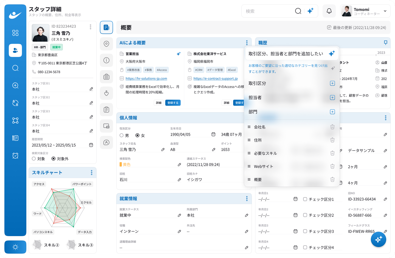395x258 pixels.
Task: Select 対象 radio for search target
Action: point(34,159)
